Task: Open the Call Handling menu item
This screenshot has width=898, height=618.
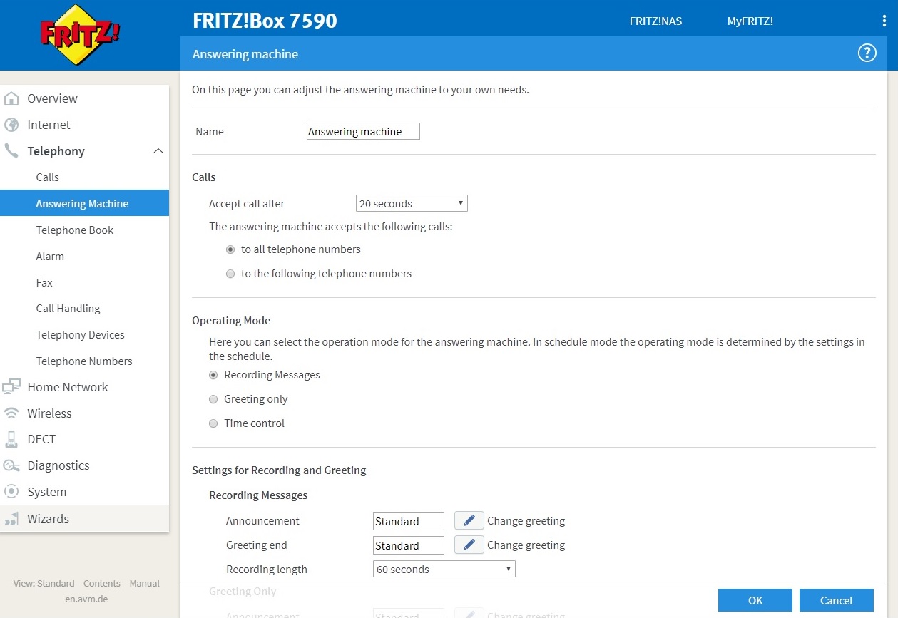Action: 68,308
